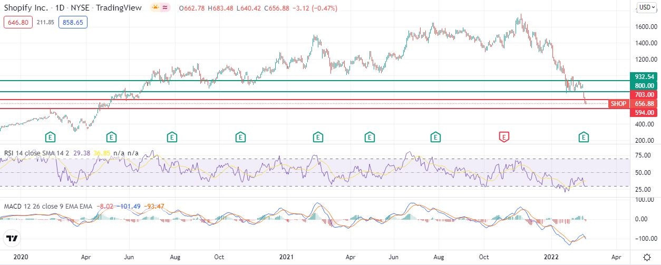Click the 2020 label on time axis
The height and width of the screenshot is (265, 661).
tap(20, 257)
